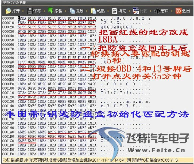
Task: Click first B2D2 word in row 0001A0
Action: (52, 132)
